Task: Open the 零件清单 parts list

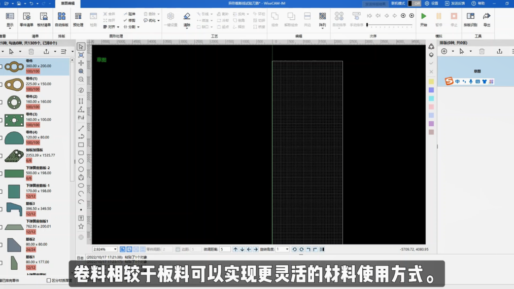Action: [26, 19]
